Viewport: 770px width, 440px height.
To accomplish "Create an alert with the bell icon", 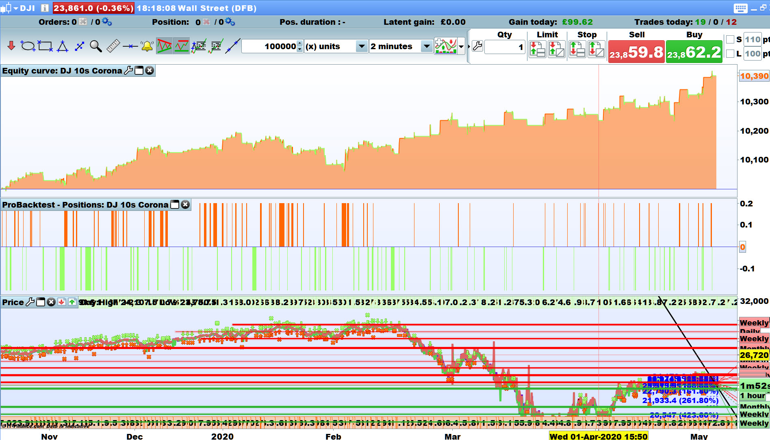I will [x=147, y=46].
